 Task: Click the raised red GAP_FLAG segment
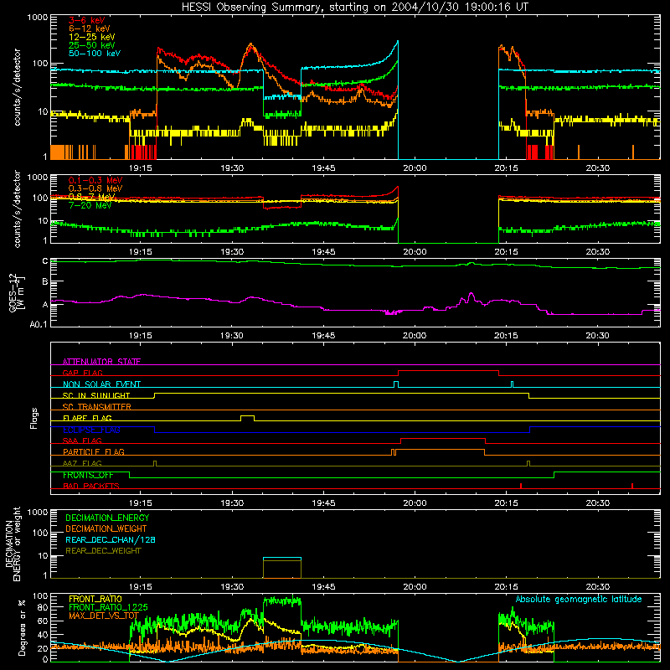448,371
